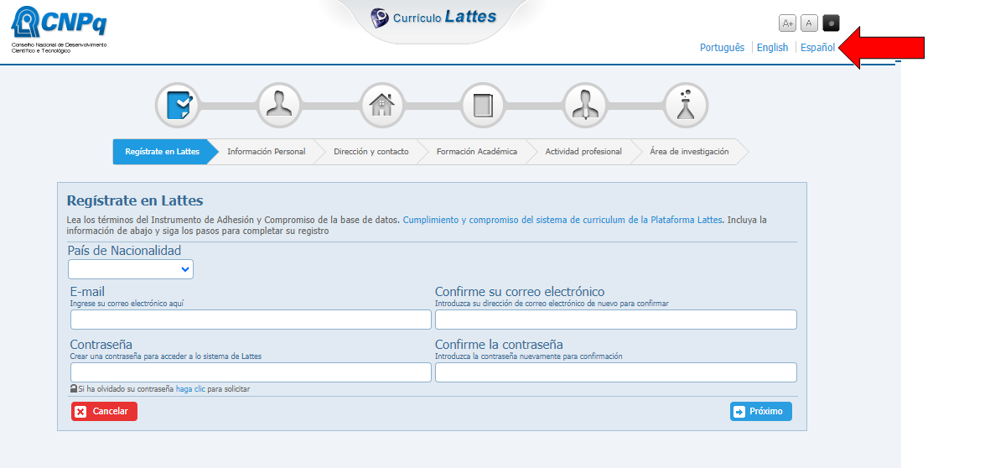The width and height of the screenshot is (990, 468).
Task: Increase font size with A+ button
Action: [x=788, y=23]
